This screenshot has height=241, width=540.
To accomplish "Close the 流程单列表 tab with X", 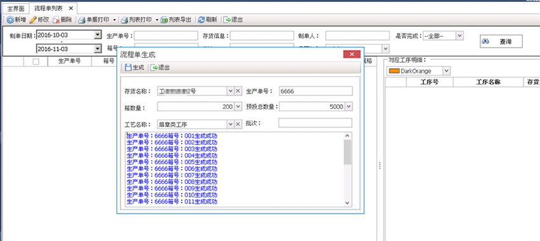I will pos(71,8).
